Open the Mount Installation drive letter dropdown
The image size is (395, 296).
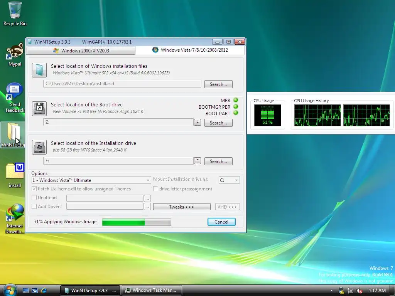click(229, 180)
